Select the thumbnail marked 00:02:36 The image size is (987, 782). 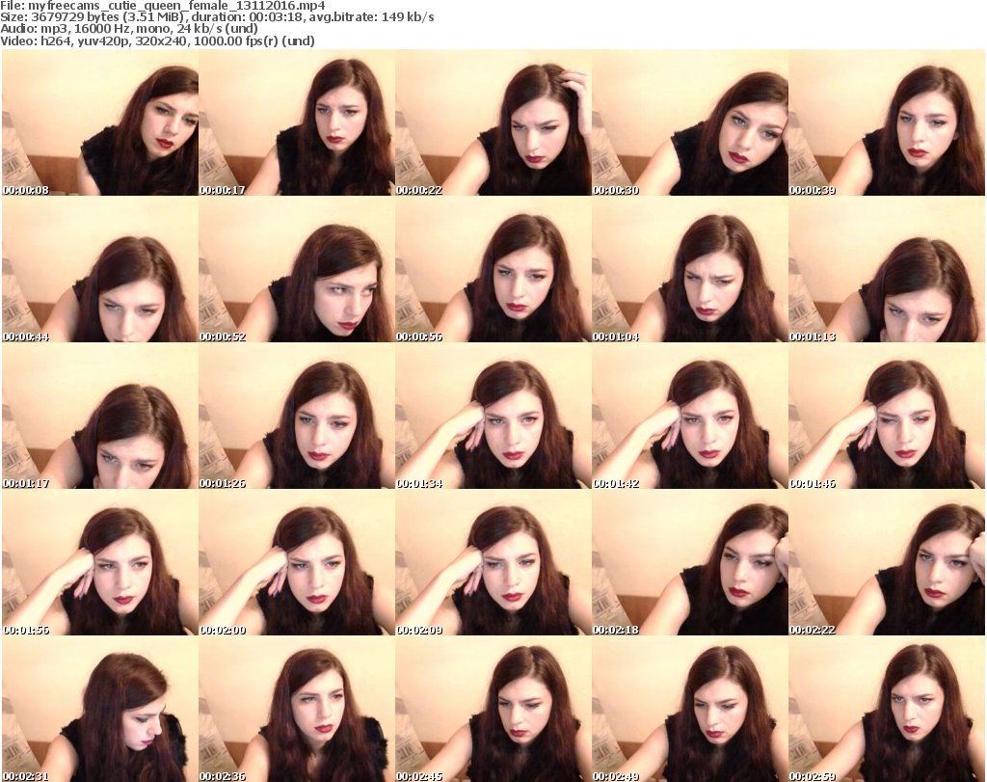(297, 710)
